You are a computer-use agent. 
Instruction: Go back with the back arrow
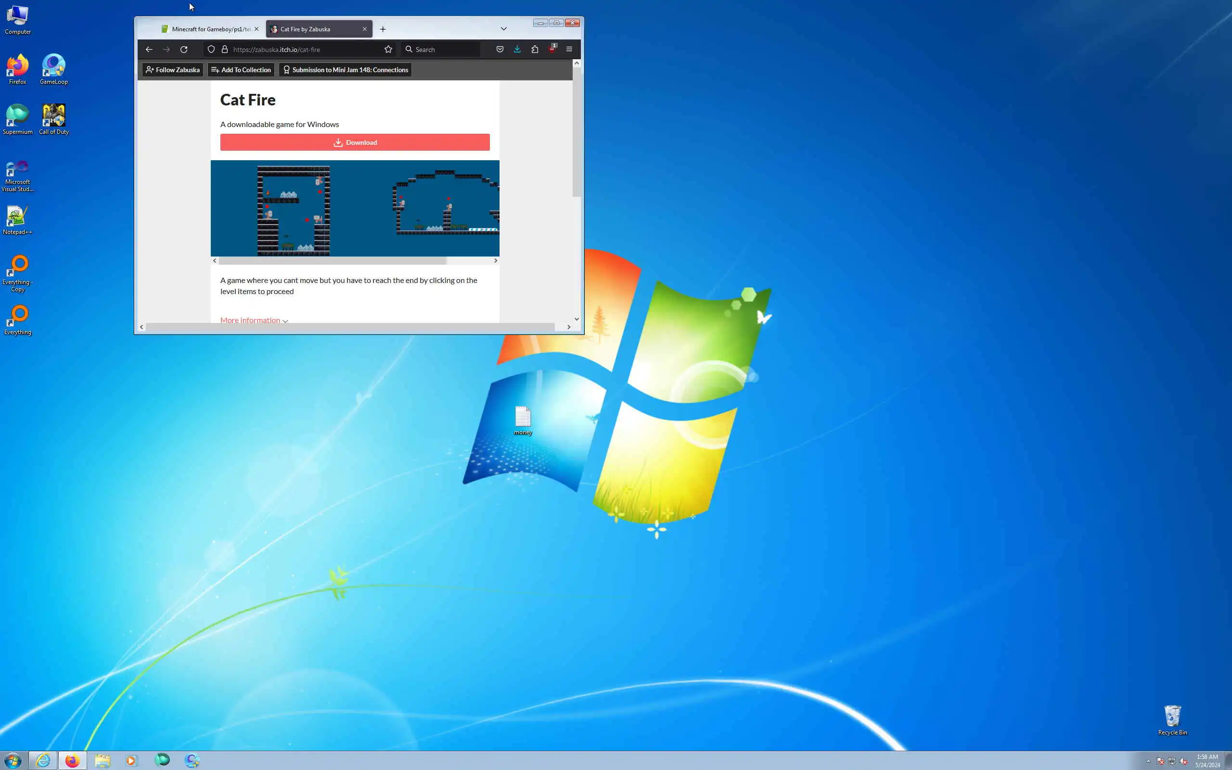[149, 50]
